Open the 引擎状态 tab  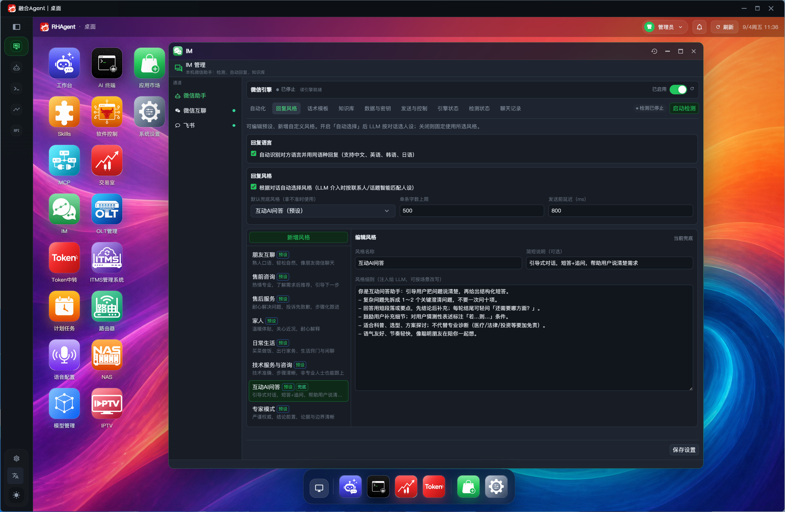click(x=448, y=108)
